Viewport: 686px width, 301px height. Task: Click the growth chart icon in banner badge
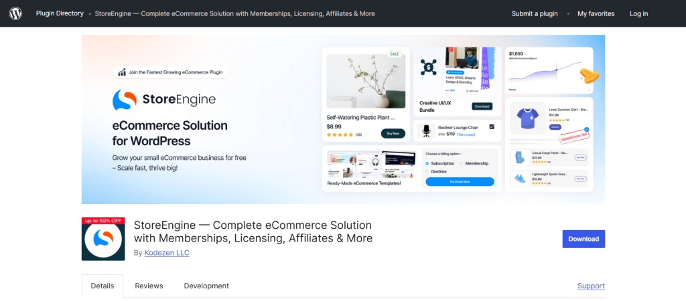[x=122, y=72]
